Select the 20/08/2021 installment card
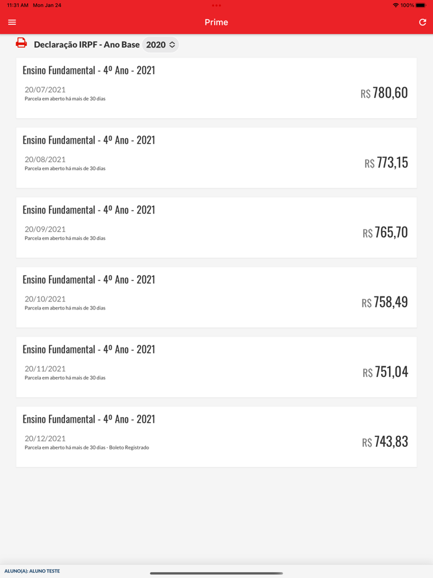The image size is (433, 578). (216, 158)
